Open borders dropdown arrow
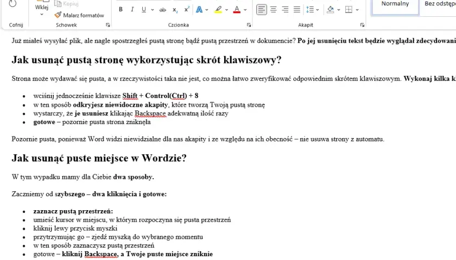The image size is (456, 260). click(x=357, y=10)
